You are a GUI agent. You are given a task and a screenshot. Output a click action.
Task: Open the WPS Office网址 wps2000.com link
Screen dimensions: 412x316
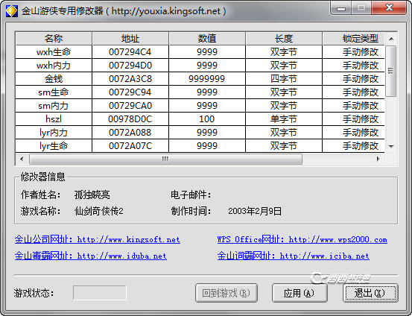302,239
